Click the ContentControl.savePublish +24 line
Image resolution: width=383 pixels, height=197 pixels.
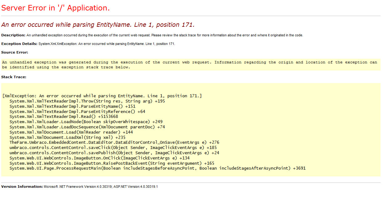pos(114,153)
